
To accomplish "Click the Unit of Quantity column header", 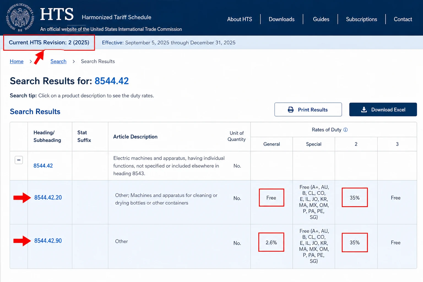I will coord(237,136).
